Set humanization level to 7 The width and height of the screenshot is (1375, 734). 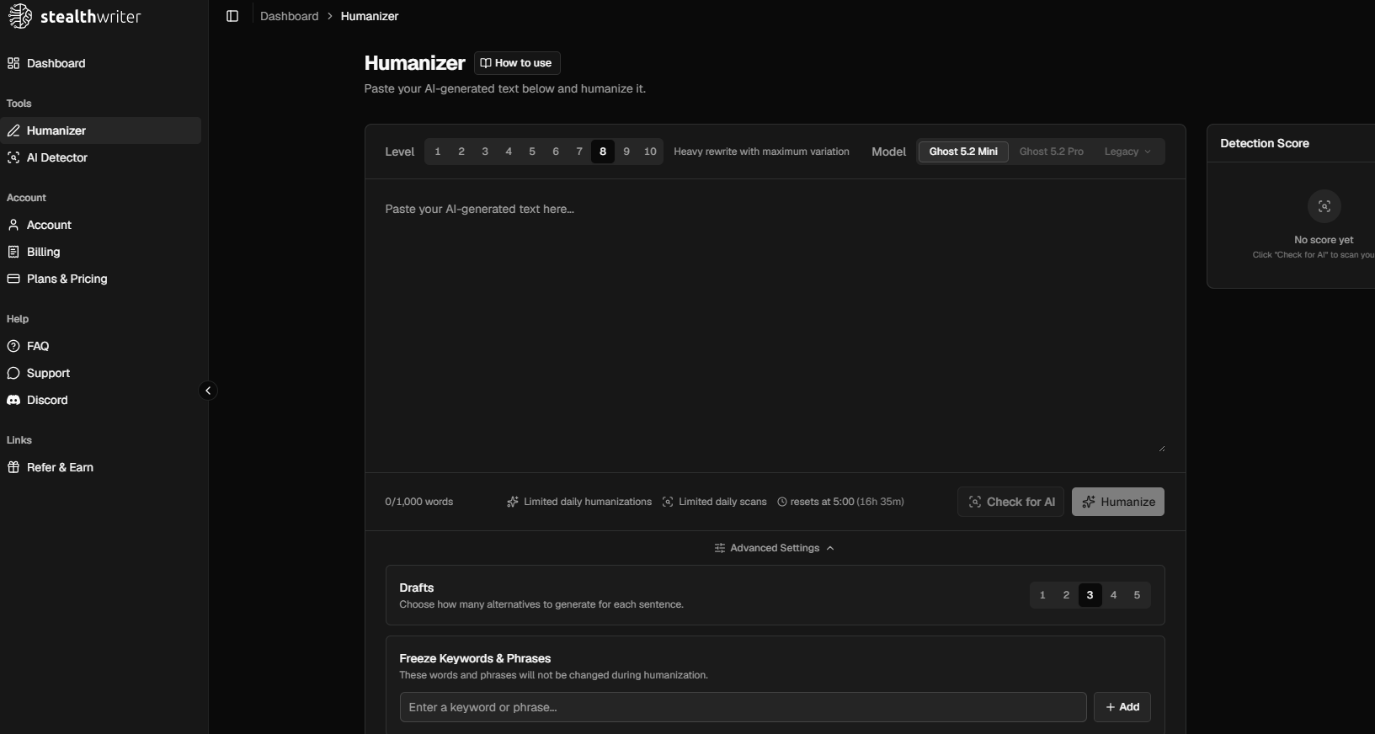[579, 152]
